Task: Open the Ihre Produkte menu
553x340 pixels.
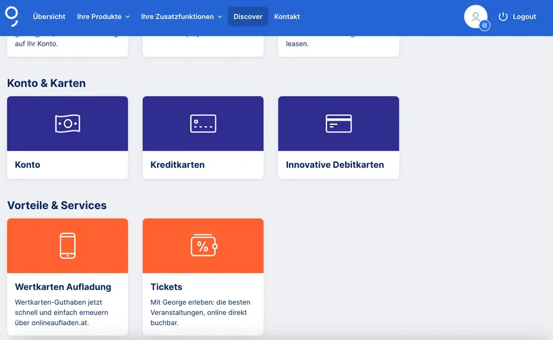Action: point(103,17)
